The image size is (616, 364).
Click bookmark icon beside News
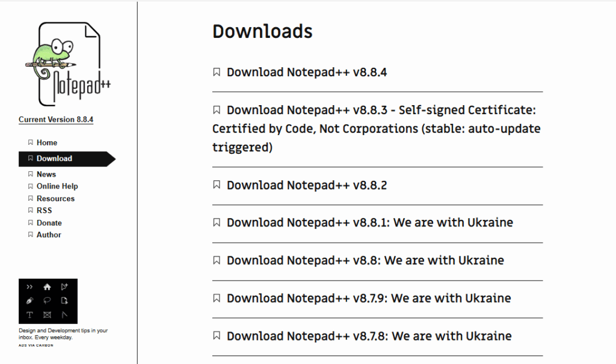[x=30, y=174]
